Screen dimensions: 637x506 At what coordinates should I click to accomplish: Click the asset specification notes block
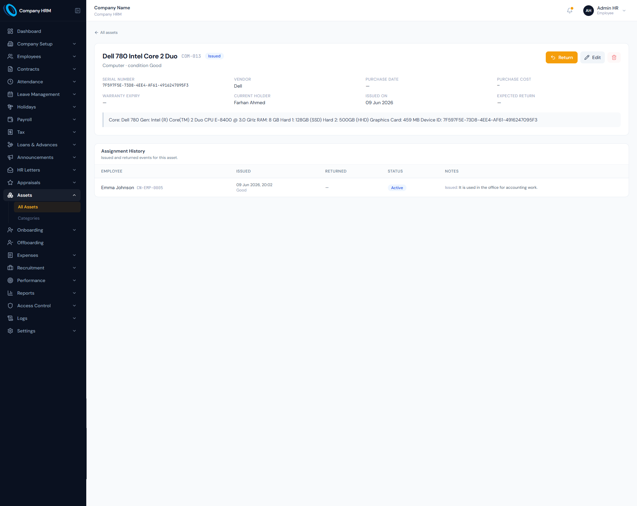click(362, 120)
